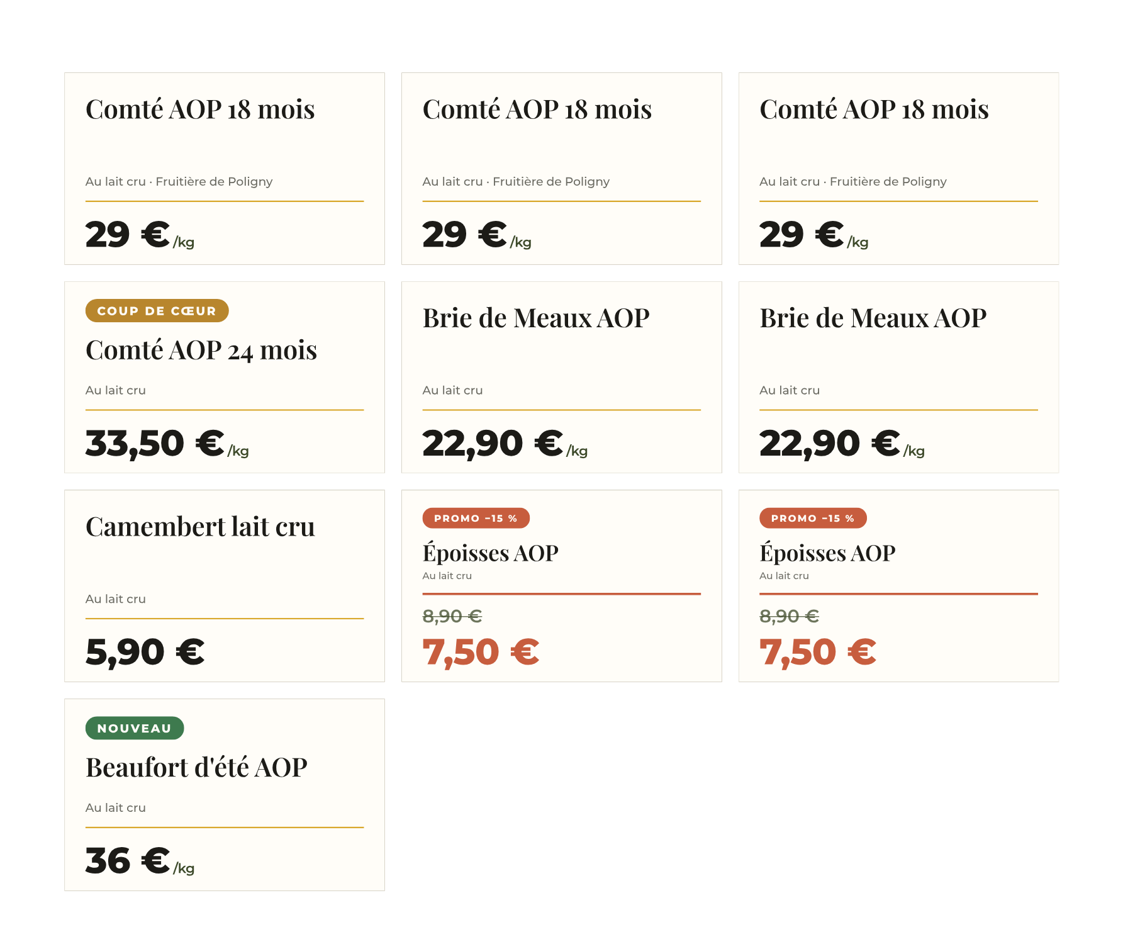Open Beaufort d'été AOP title
The width and height of the screenshot is (1123, 944).
click(x=196, y=768)
